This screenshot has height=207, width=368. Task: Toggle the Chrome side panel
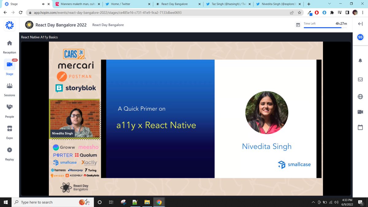(x=347, y=13)
